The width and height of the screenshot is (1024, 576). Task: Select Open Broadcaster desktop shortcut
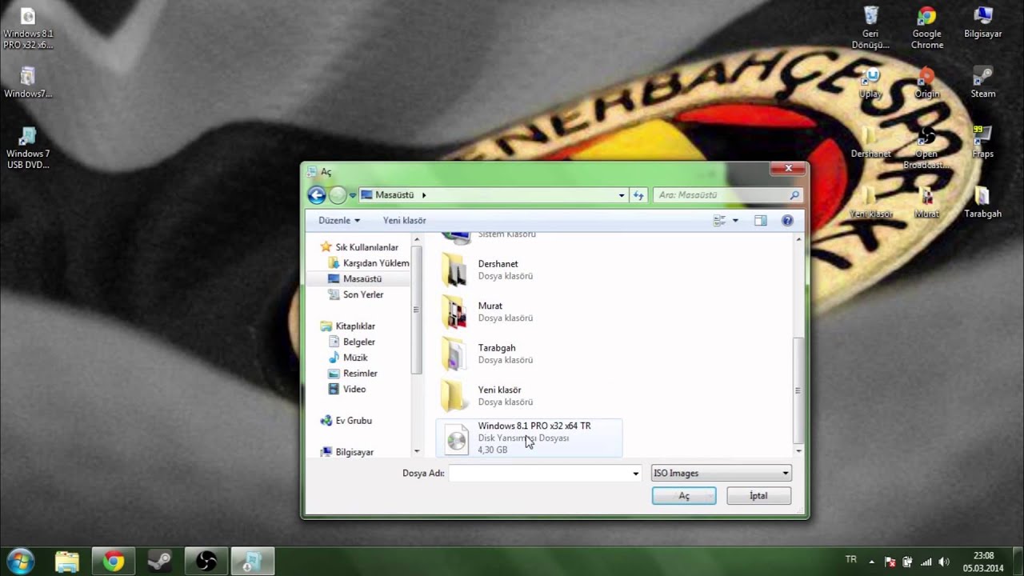[x=926, y=148]
